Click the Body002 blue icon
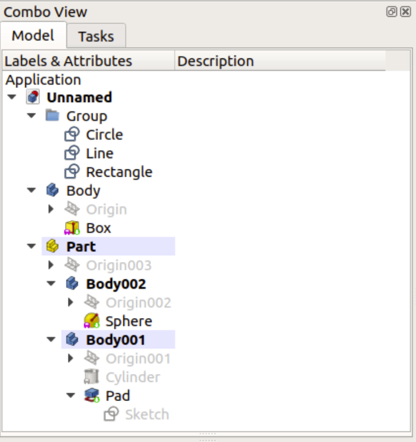416x442 pixels. pyautogui.click(x=72, y=283)
